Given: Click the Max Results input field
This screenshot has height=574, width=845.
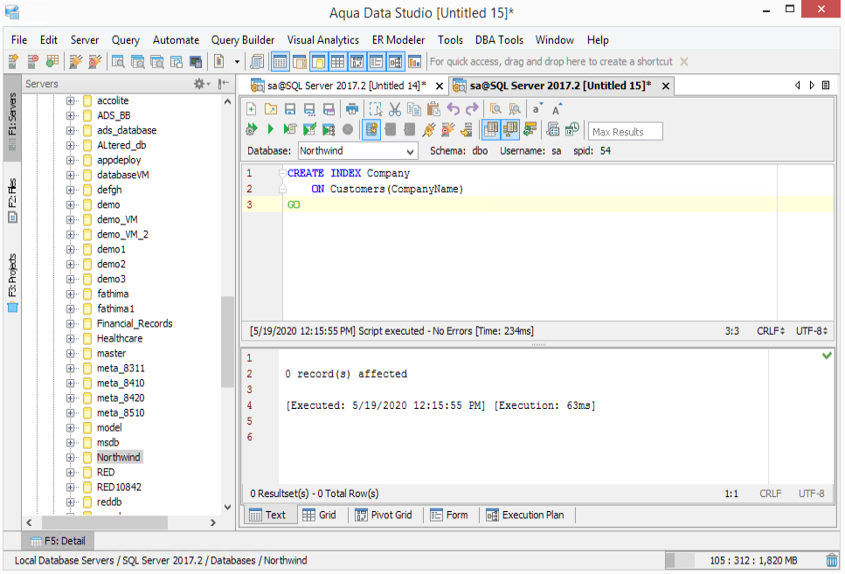Looking at the screenshot, I should 625,132.
